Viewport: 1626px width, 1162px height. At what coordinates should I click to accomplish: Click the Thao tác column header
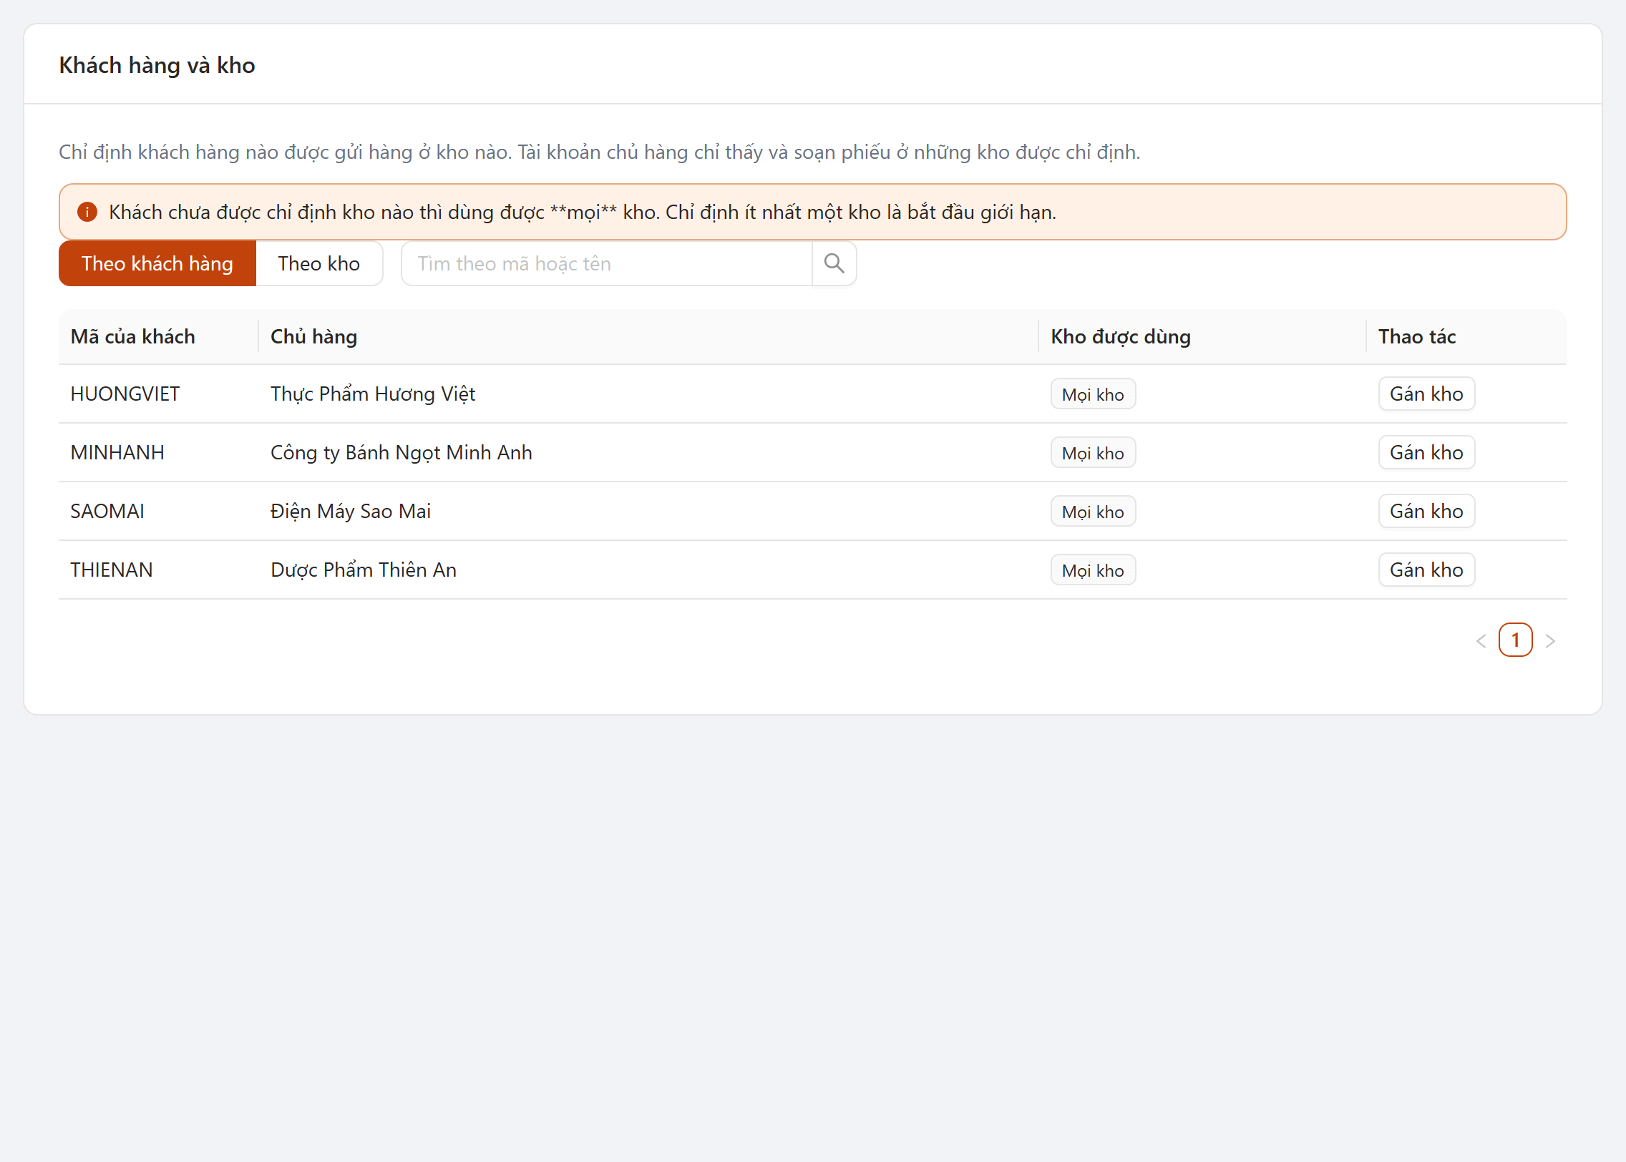[x=1466, y=336]
